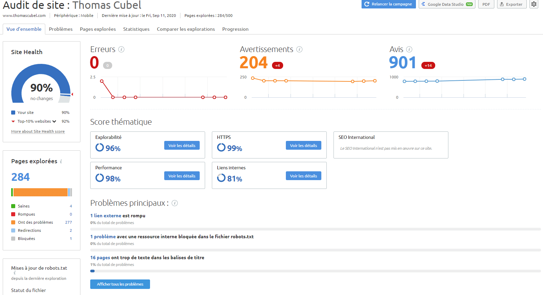Image resolution: width=543 pixels, height=295 pixels.
Task: View Explorabilité details
Action: coord(182,146)
